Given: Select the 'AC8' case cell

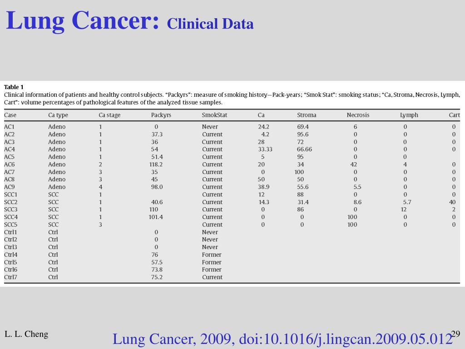Looking at the screenshot, I should (9, 179).
